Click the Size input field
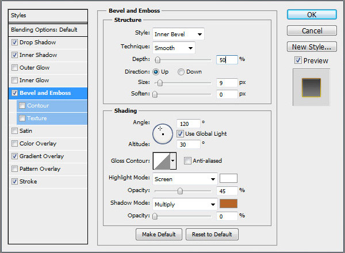 pos(227,83)
